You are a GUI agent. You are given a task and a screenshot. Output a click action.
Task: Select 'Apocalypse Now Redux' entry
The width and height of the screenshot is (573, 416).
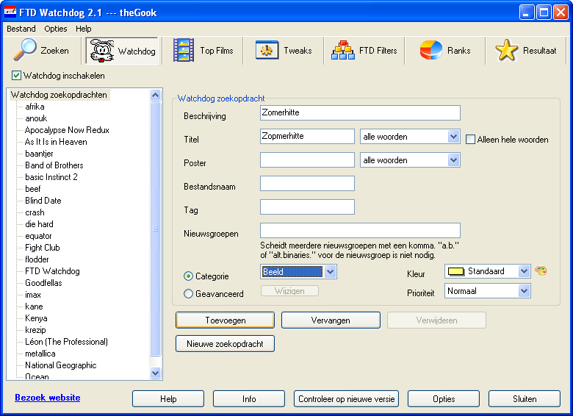pos(67,130)
